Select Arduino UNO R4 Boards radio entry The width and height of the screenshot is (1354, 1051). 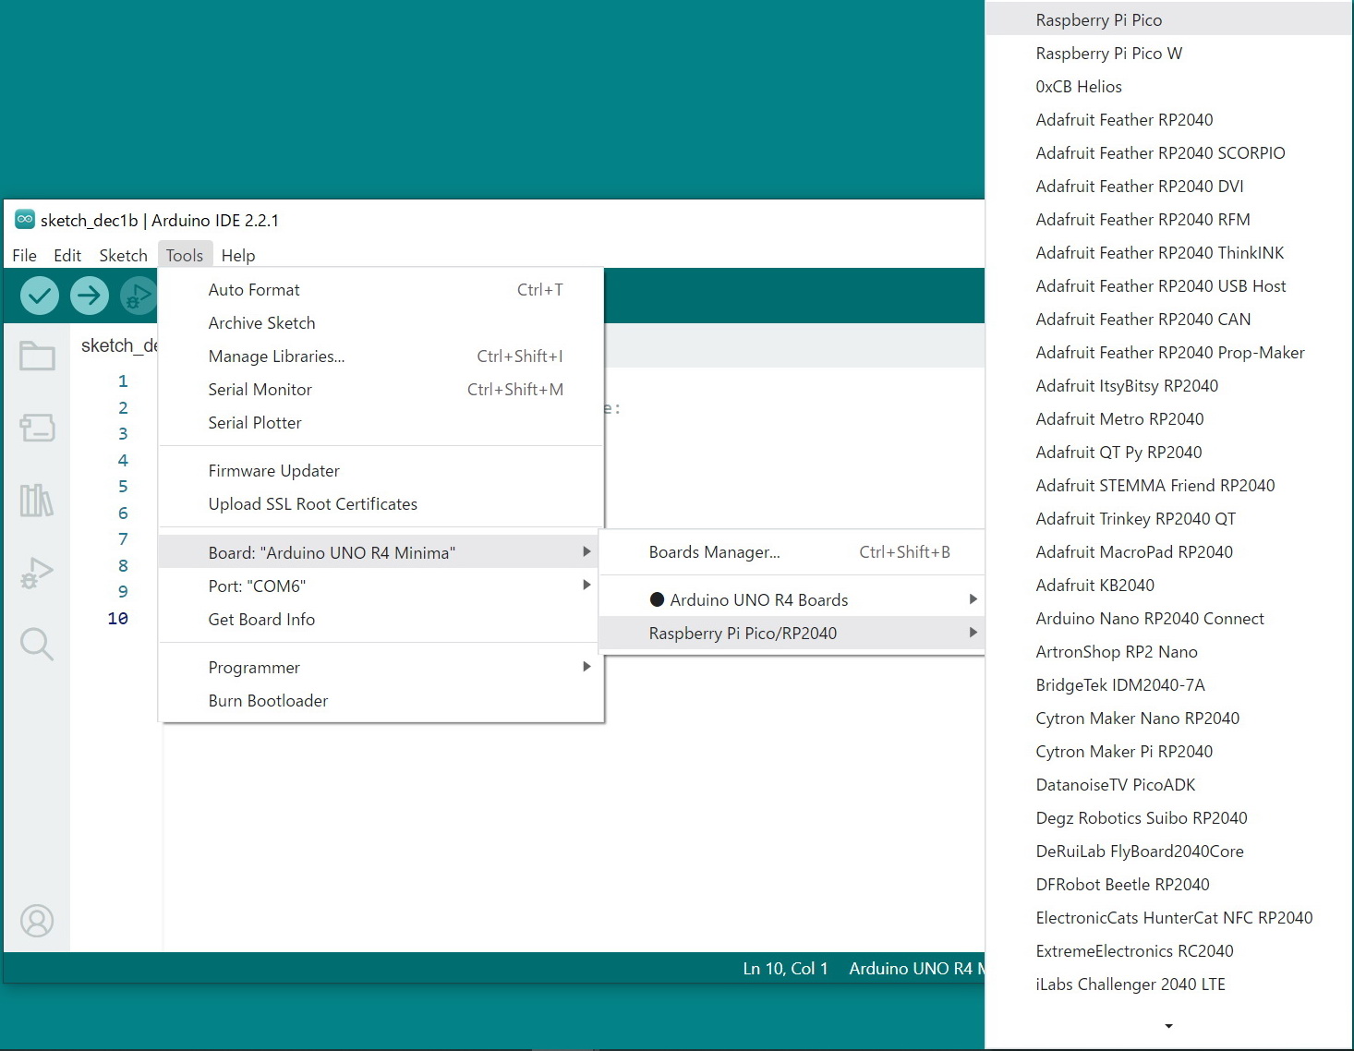(792, 600)
